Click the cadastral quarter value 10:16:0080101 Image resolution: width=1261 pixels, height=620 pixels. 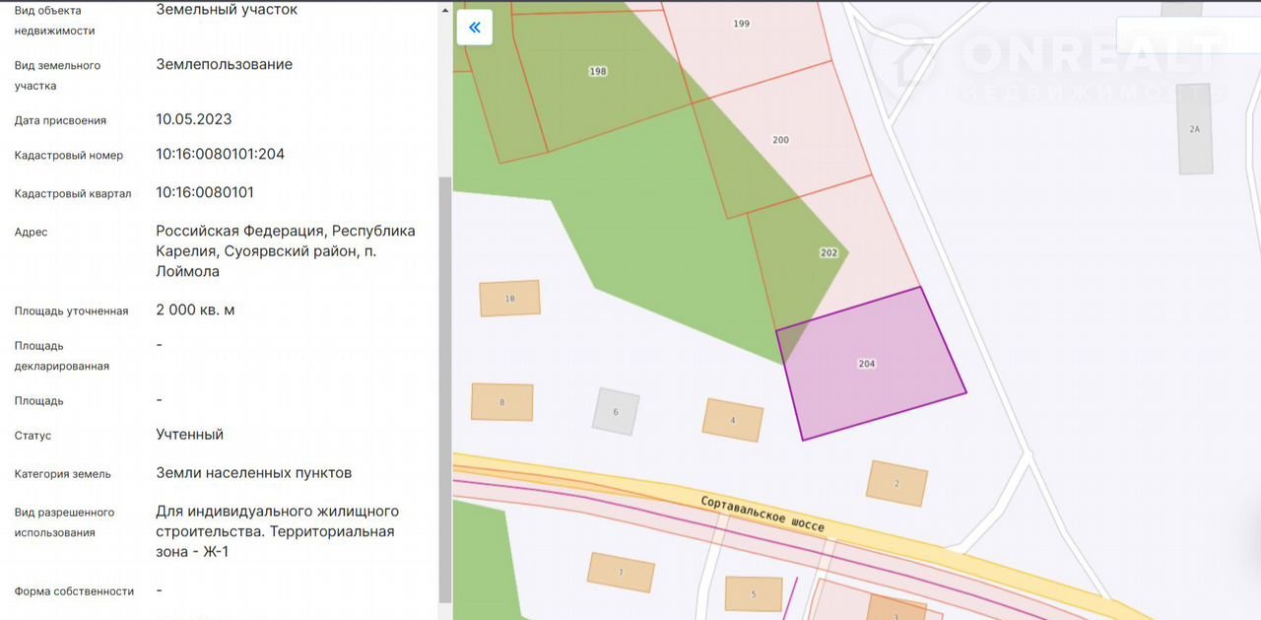click(204, 192)
